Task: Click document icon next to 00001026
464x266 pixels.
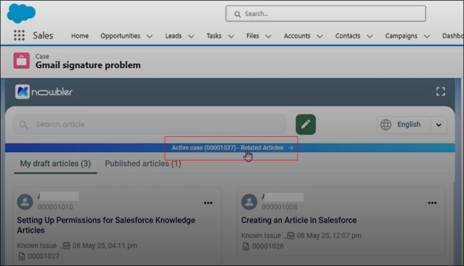Action: coord(246,246)
